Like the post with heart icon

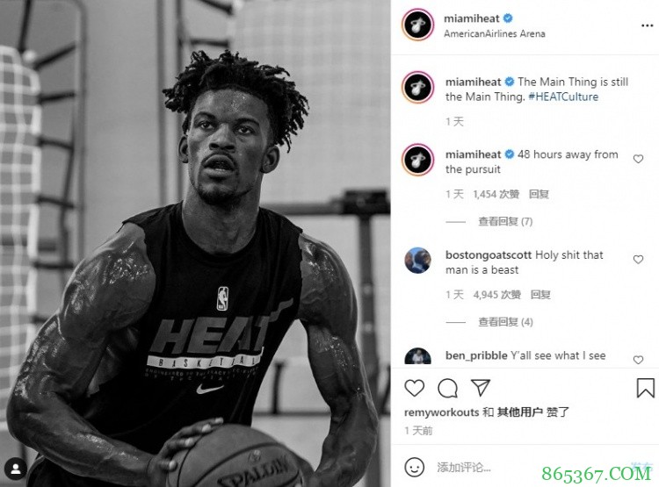click(x=414, y=388)
